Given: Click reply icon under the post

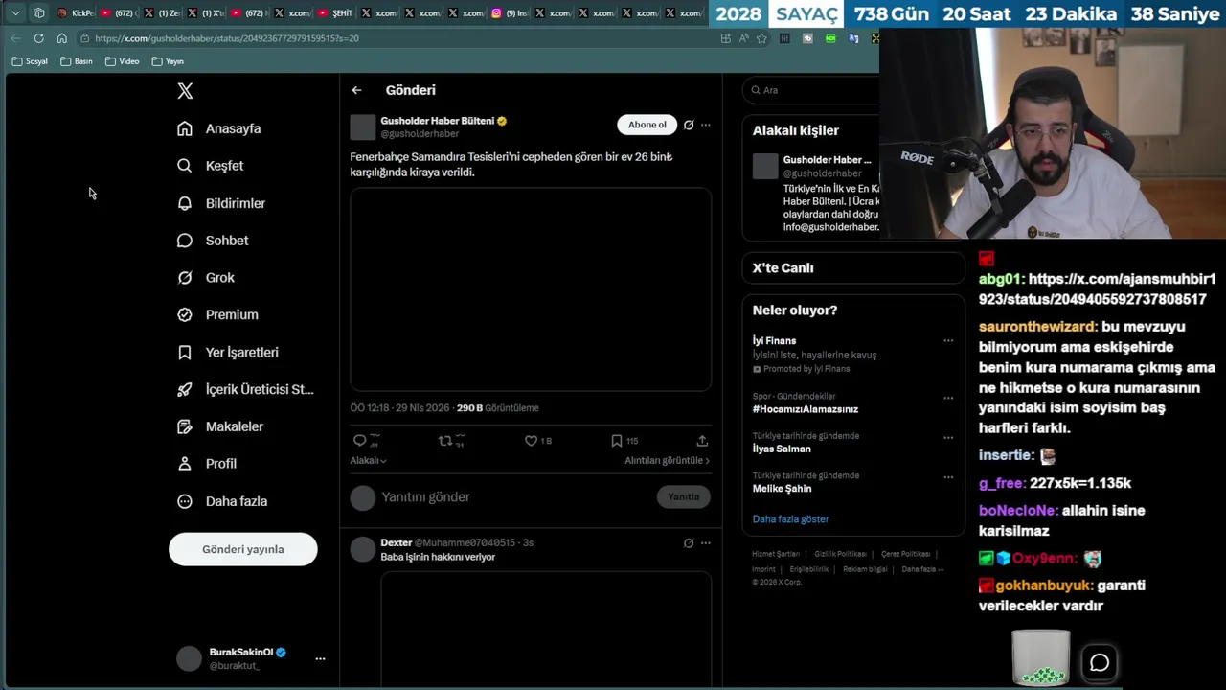Looking at the screenshot, I should click(360, 441).
